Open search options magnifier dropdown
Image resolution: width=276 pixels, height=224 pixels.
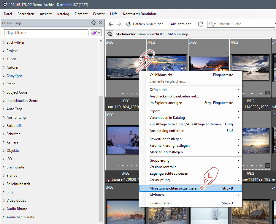point(212,24)
